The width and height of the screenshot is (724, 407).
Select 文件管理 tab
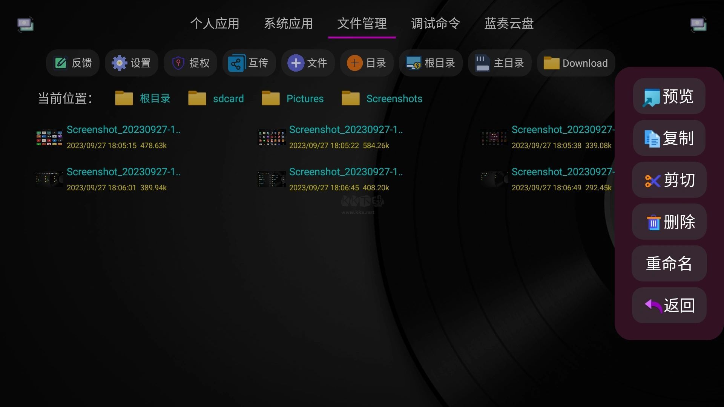tap(362, 23)
